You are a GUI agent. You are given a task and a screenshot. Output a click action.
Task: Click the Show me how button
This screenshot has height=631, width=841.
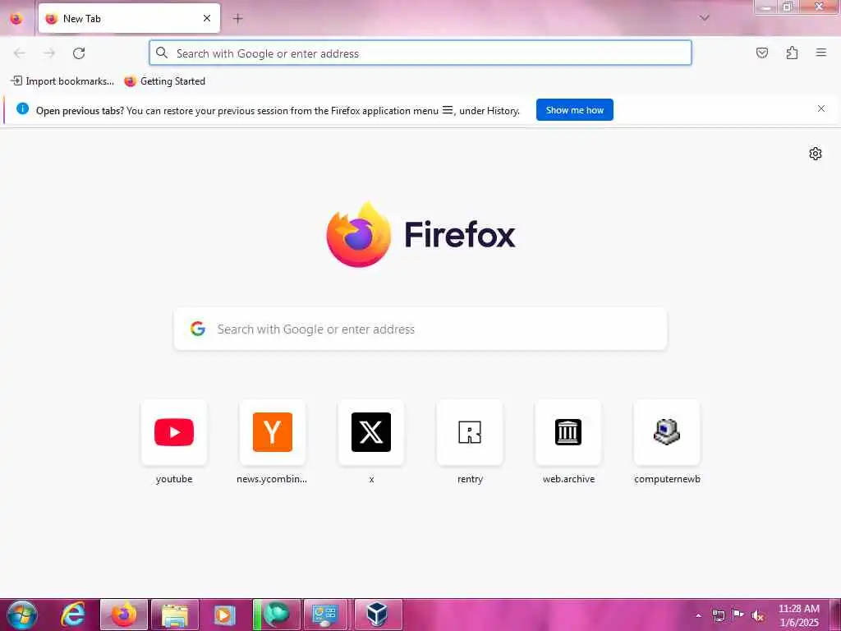pyautogui.click(x=574, y=110)
